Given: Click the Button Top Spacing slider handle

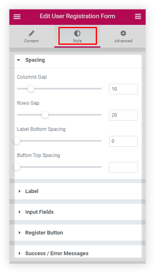Looking at the screenshot, I should point(17,167).
